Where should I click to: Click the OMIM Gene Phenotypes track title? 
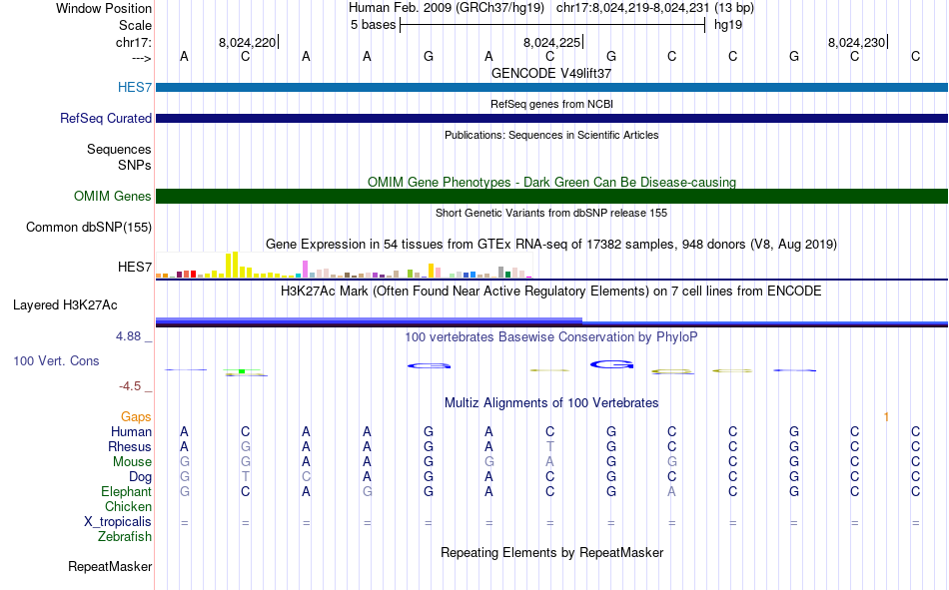pyautogui.click(x=551, y=182)
